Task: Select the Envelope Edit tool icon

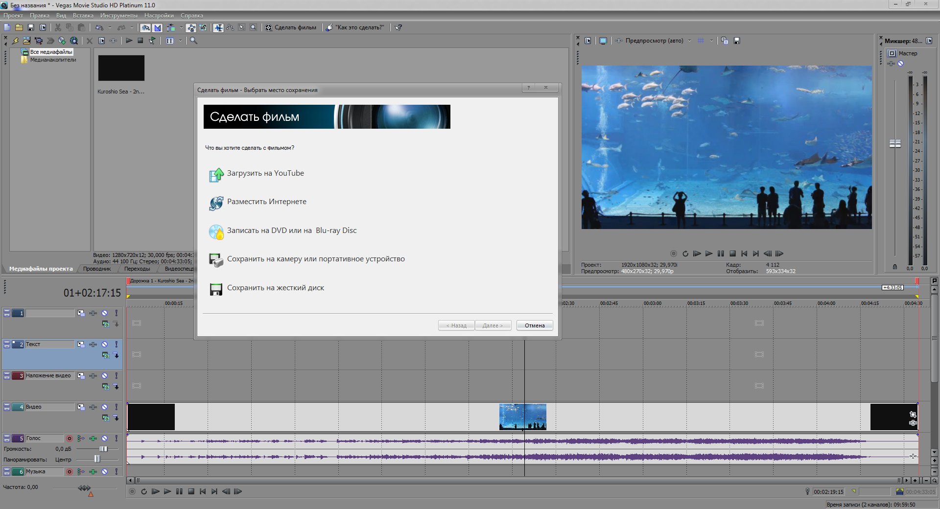Action: pos(230,28)
